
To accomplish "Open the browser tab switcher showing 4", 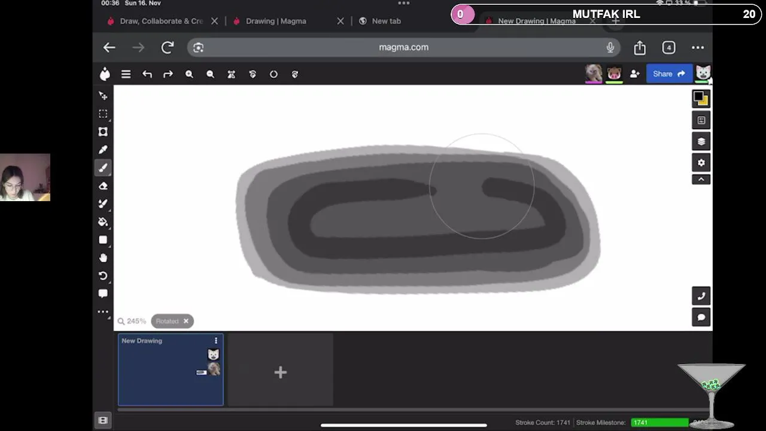I will pos(668,47).
